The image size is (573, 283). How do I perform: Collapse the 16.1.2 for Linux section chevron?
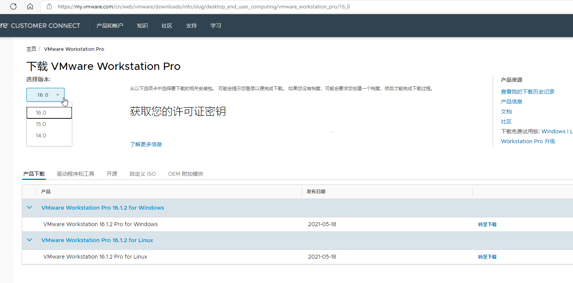click(x=29, y=240)
